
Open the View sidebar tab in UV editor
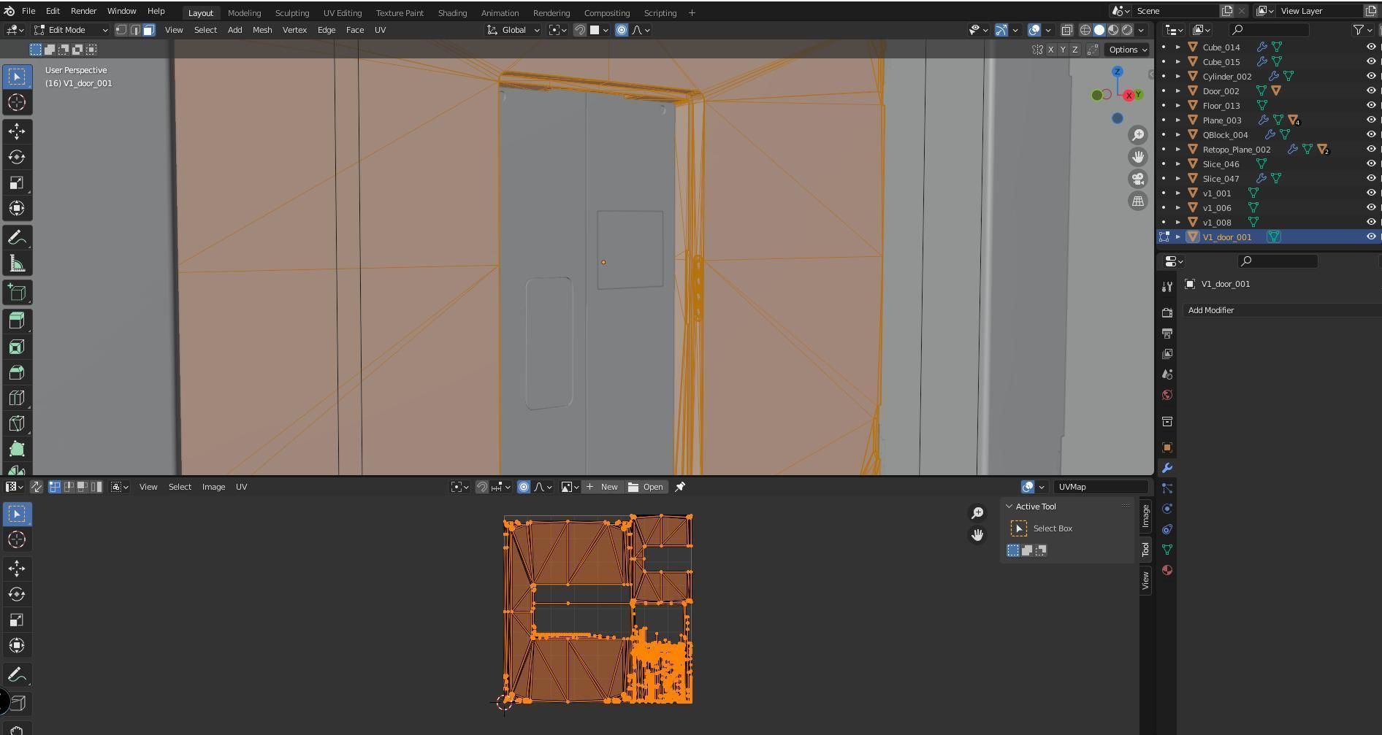1145,581
